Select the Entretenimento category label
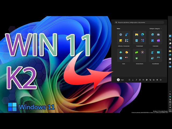 pos(139,64)
